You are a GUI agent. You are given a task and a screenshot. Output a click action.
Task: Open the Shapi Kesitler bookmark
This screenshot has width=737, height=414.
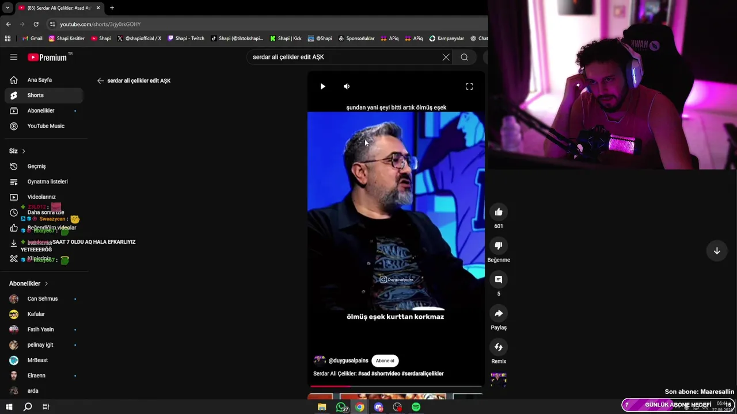[67, 39]
